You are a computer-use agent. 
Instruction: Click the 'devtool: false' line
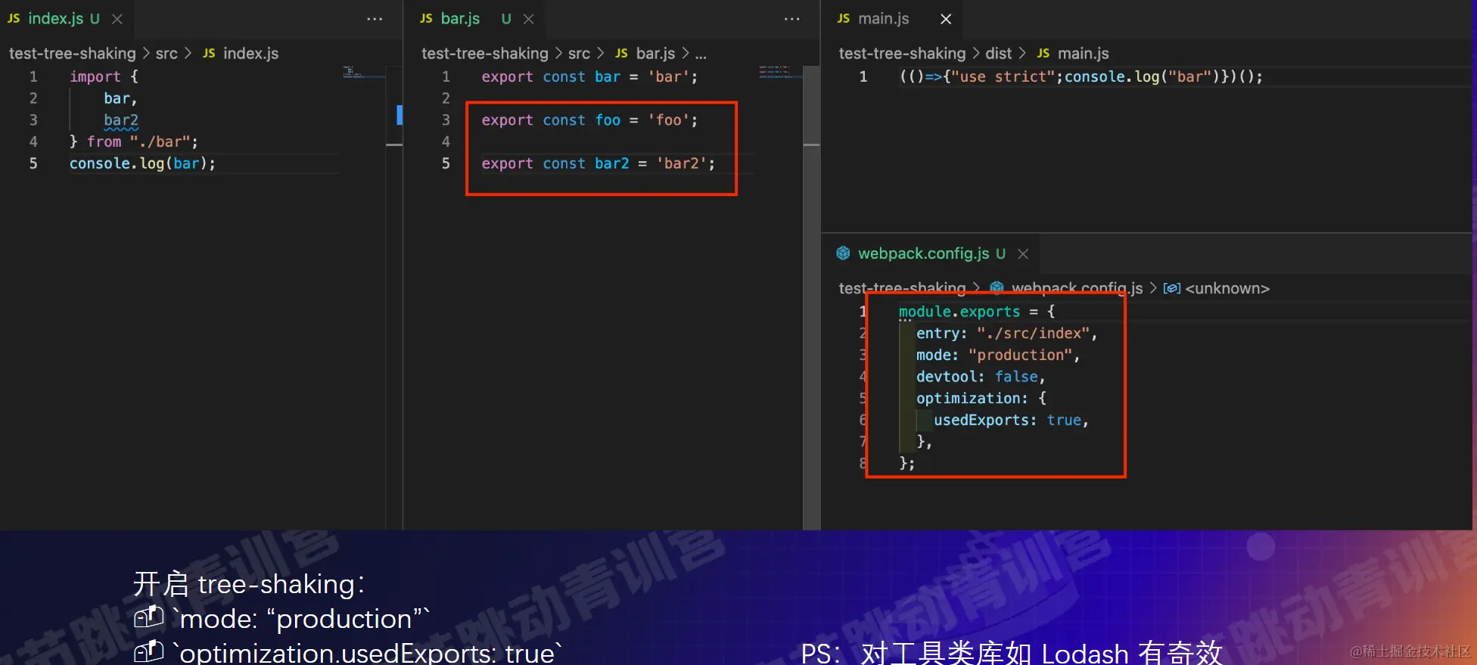pyautogui.click(x=981, y=377)
